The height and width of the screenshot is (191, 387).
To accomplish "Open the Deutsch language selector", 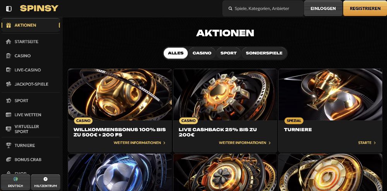I will pyautogui.click(x=15, y=183).
